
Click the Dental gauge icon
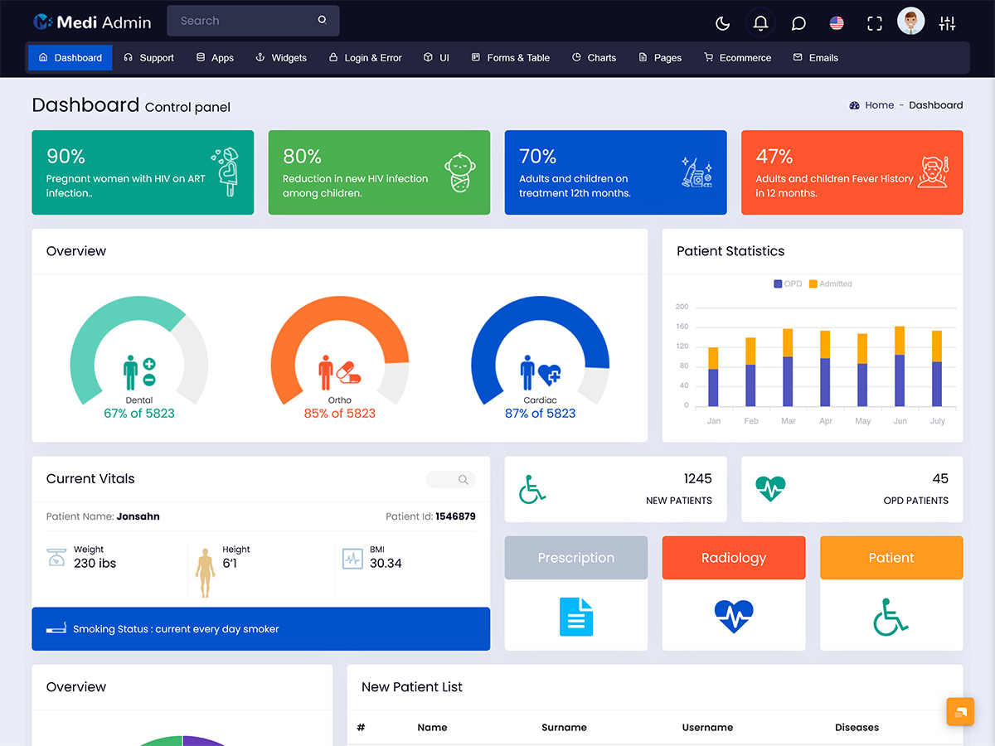click(x=139, y=373)
